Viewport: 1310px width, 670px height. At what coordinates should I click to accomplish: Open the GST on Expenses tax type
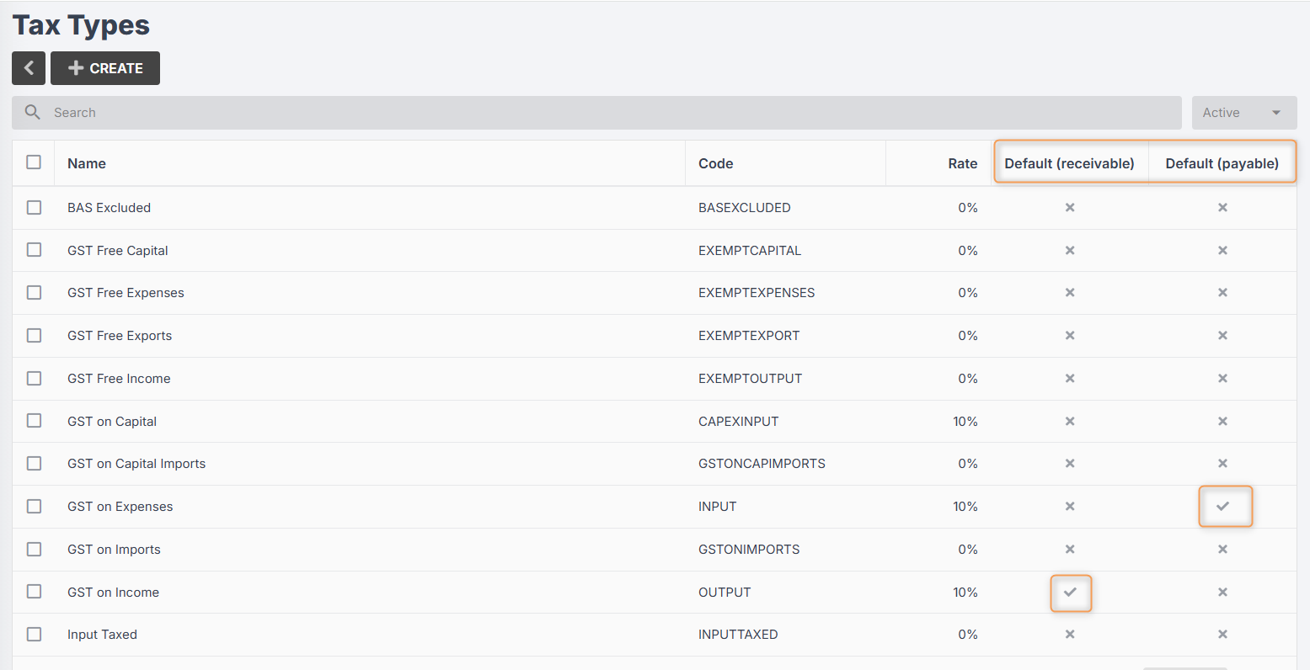coord(120,506)
